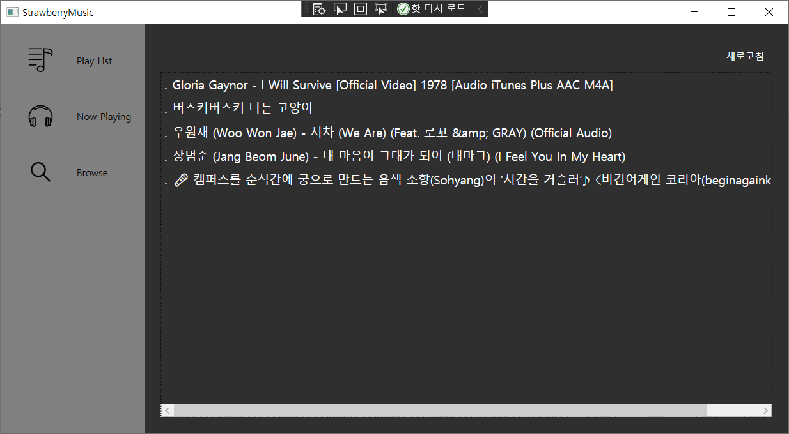
Task: Enable track focused element in debug toolbar
Action: click(380, 8)
